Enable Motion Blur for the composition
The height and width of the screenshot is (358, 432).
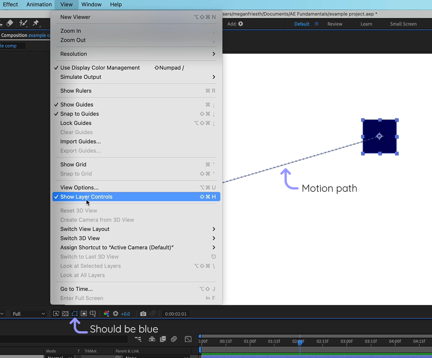[x=174, y=339]
